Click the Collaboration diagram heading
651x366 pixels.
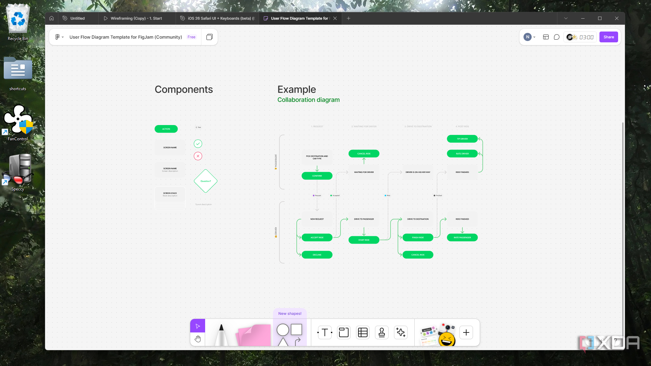[x=309, y=100]
